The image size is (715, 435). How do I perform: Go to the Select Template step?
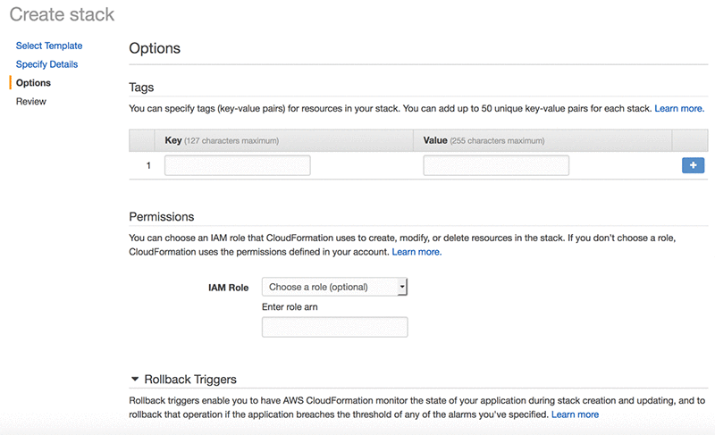49,46
